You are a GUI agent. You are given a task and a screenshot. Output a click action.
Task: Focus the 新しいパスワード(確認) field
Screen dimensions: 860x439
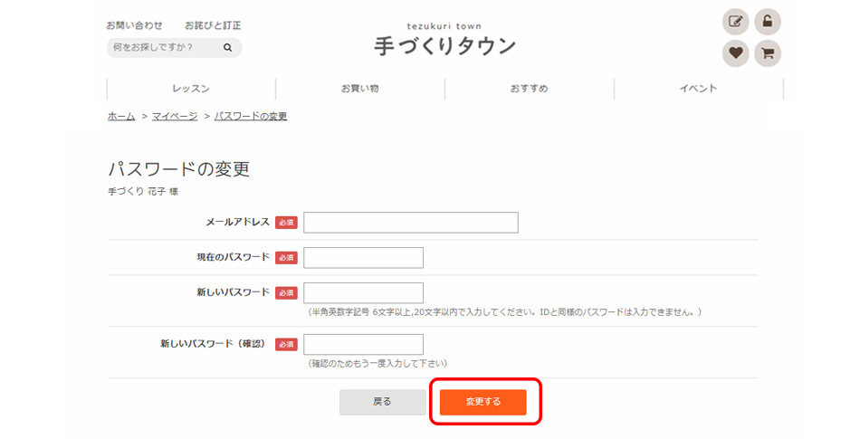tap(363, 345)
